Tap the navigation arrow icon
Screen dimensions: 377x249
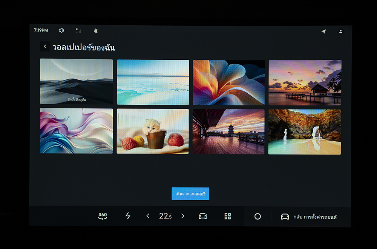pos(323,32)
